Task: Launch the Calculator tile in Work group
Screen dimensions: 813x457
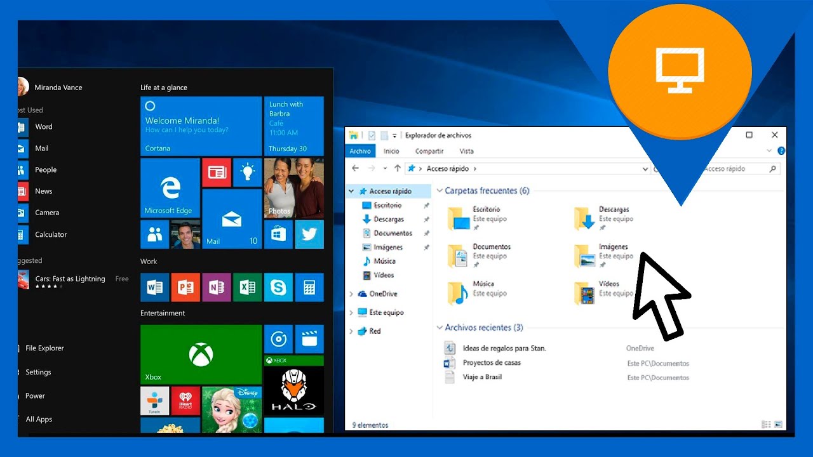Action: coord(309,288)
